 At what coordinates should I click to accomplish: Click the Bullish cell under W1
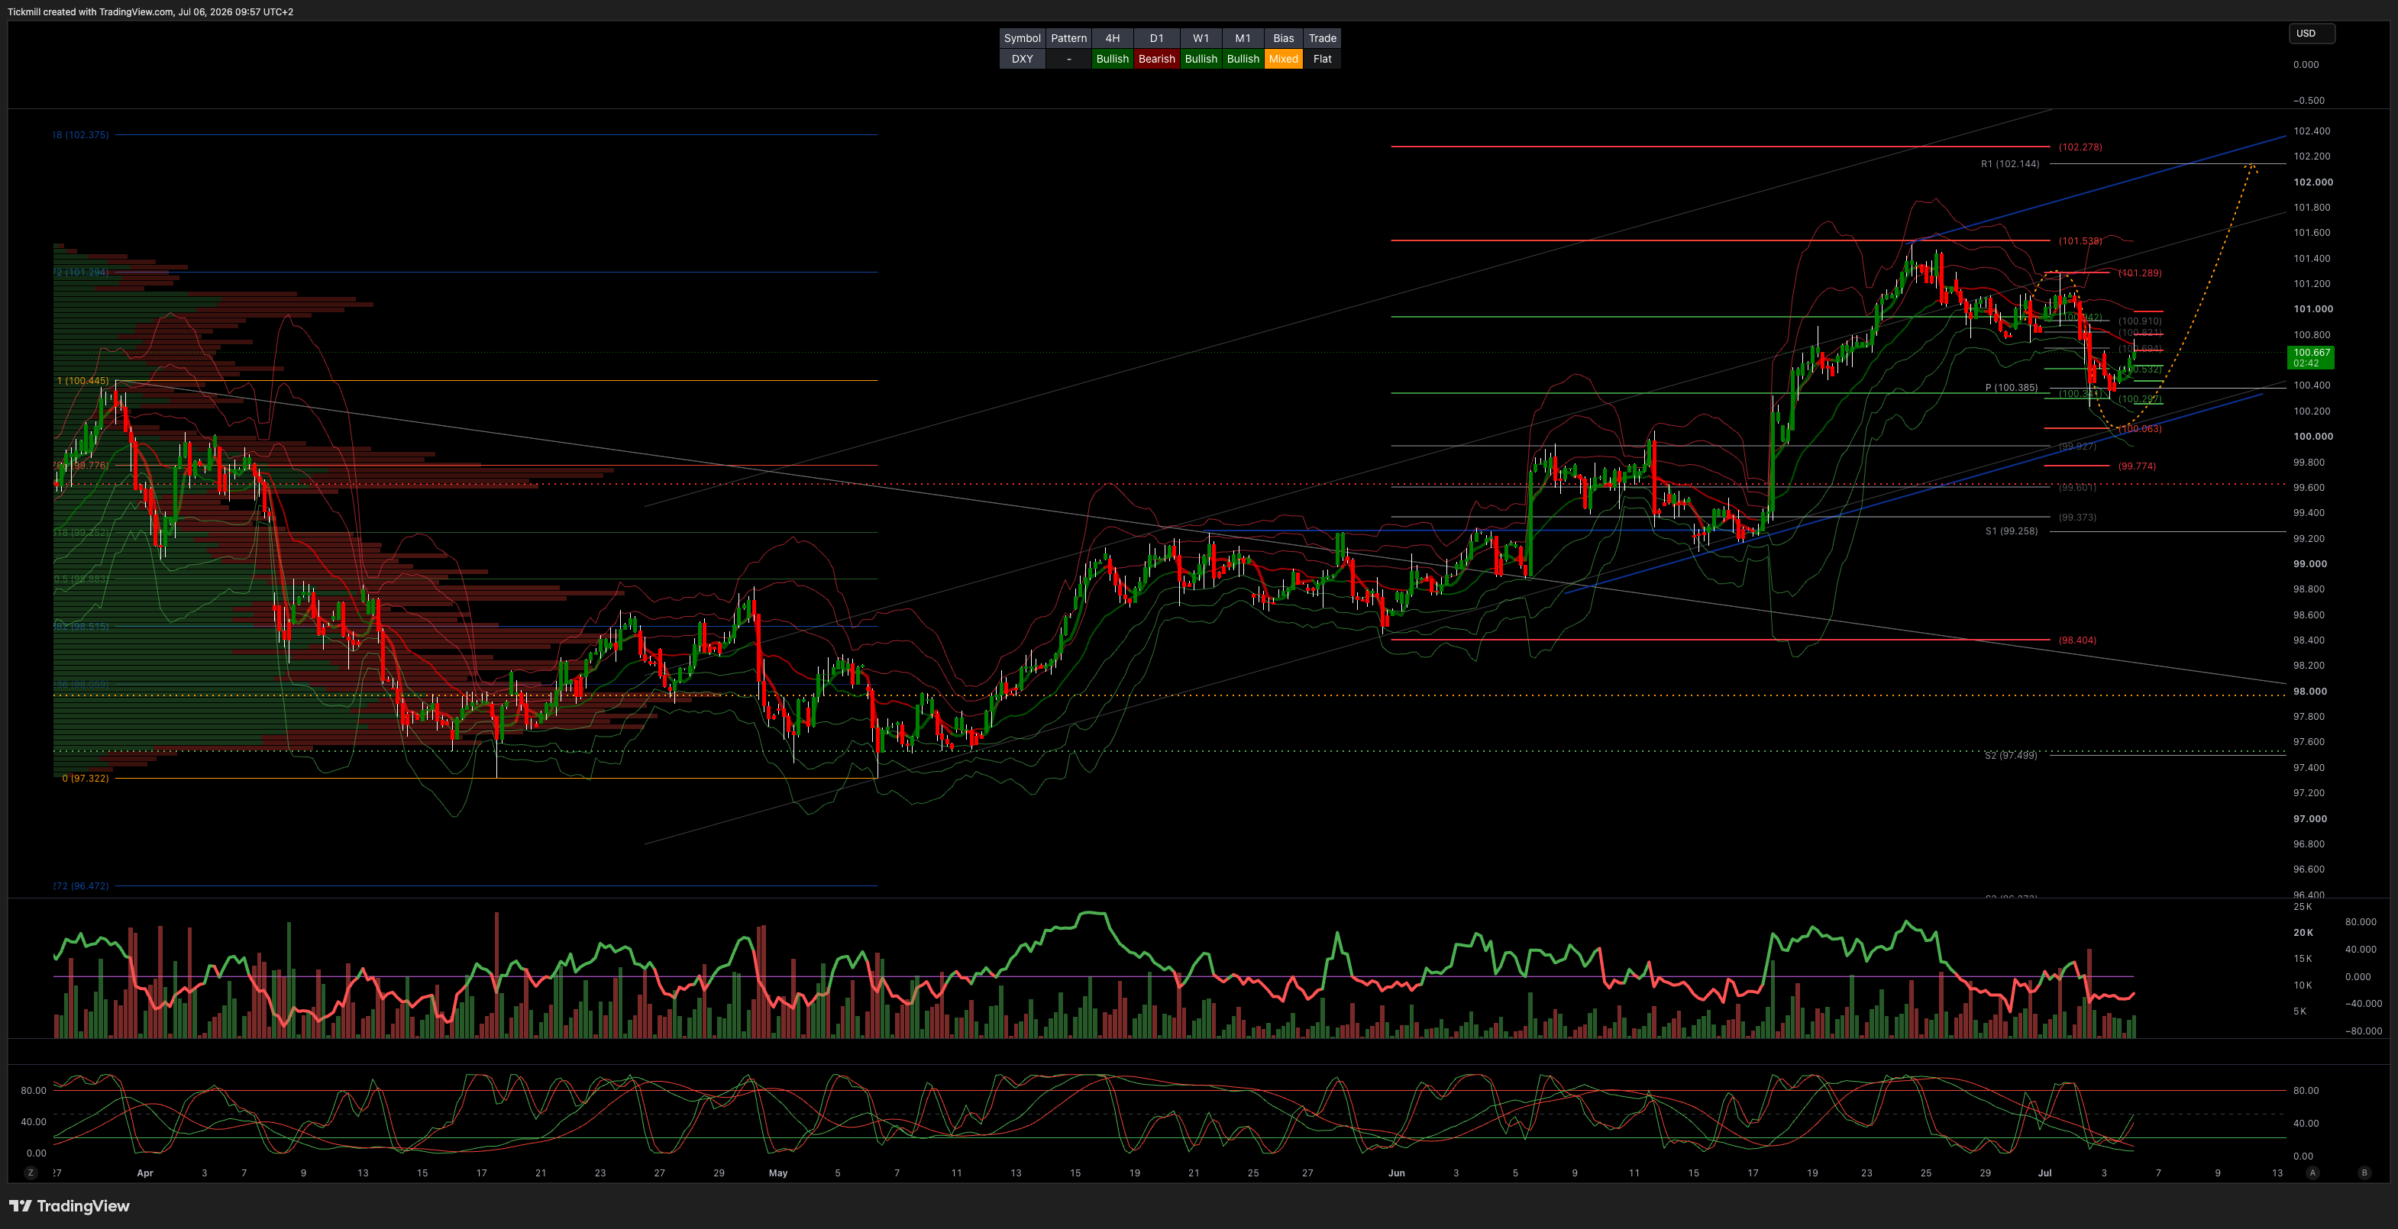(x=1201, y=59)
